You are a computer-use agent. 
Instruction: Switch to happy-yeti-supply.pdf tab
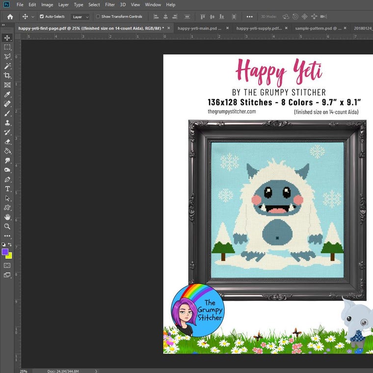pyautogui.click(x=259, y=28)
